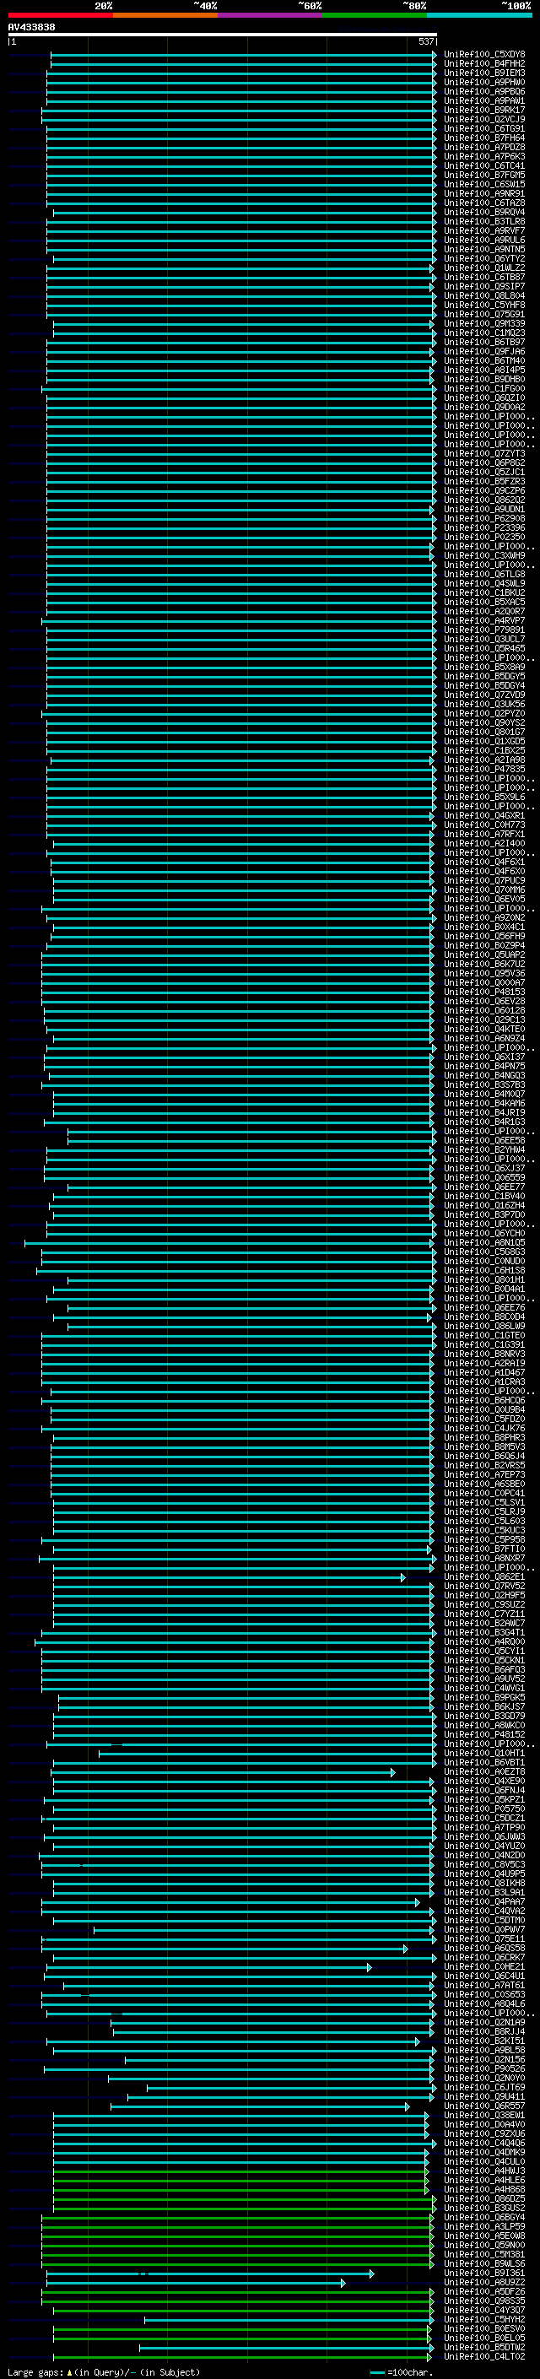
Task: Select hit UniRef100_B9RK17
Action: click(483, 110)
